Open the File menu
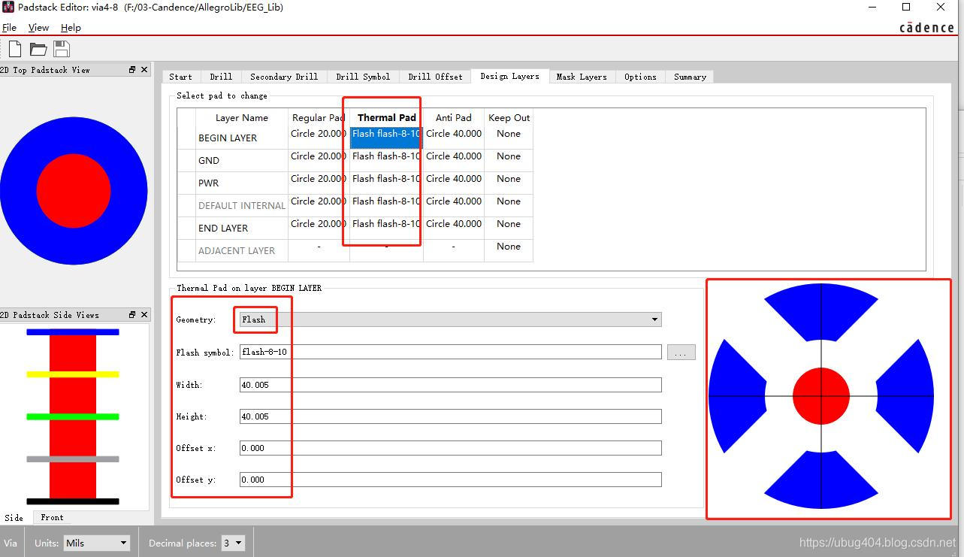Viewport: 964px width, 557px height. (x=9, y=28)
